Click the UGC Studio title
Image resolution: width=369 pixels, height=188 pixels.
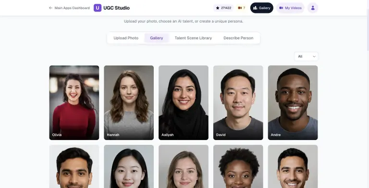click(116, 8)
